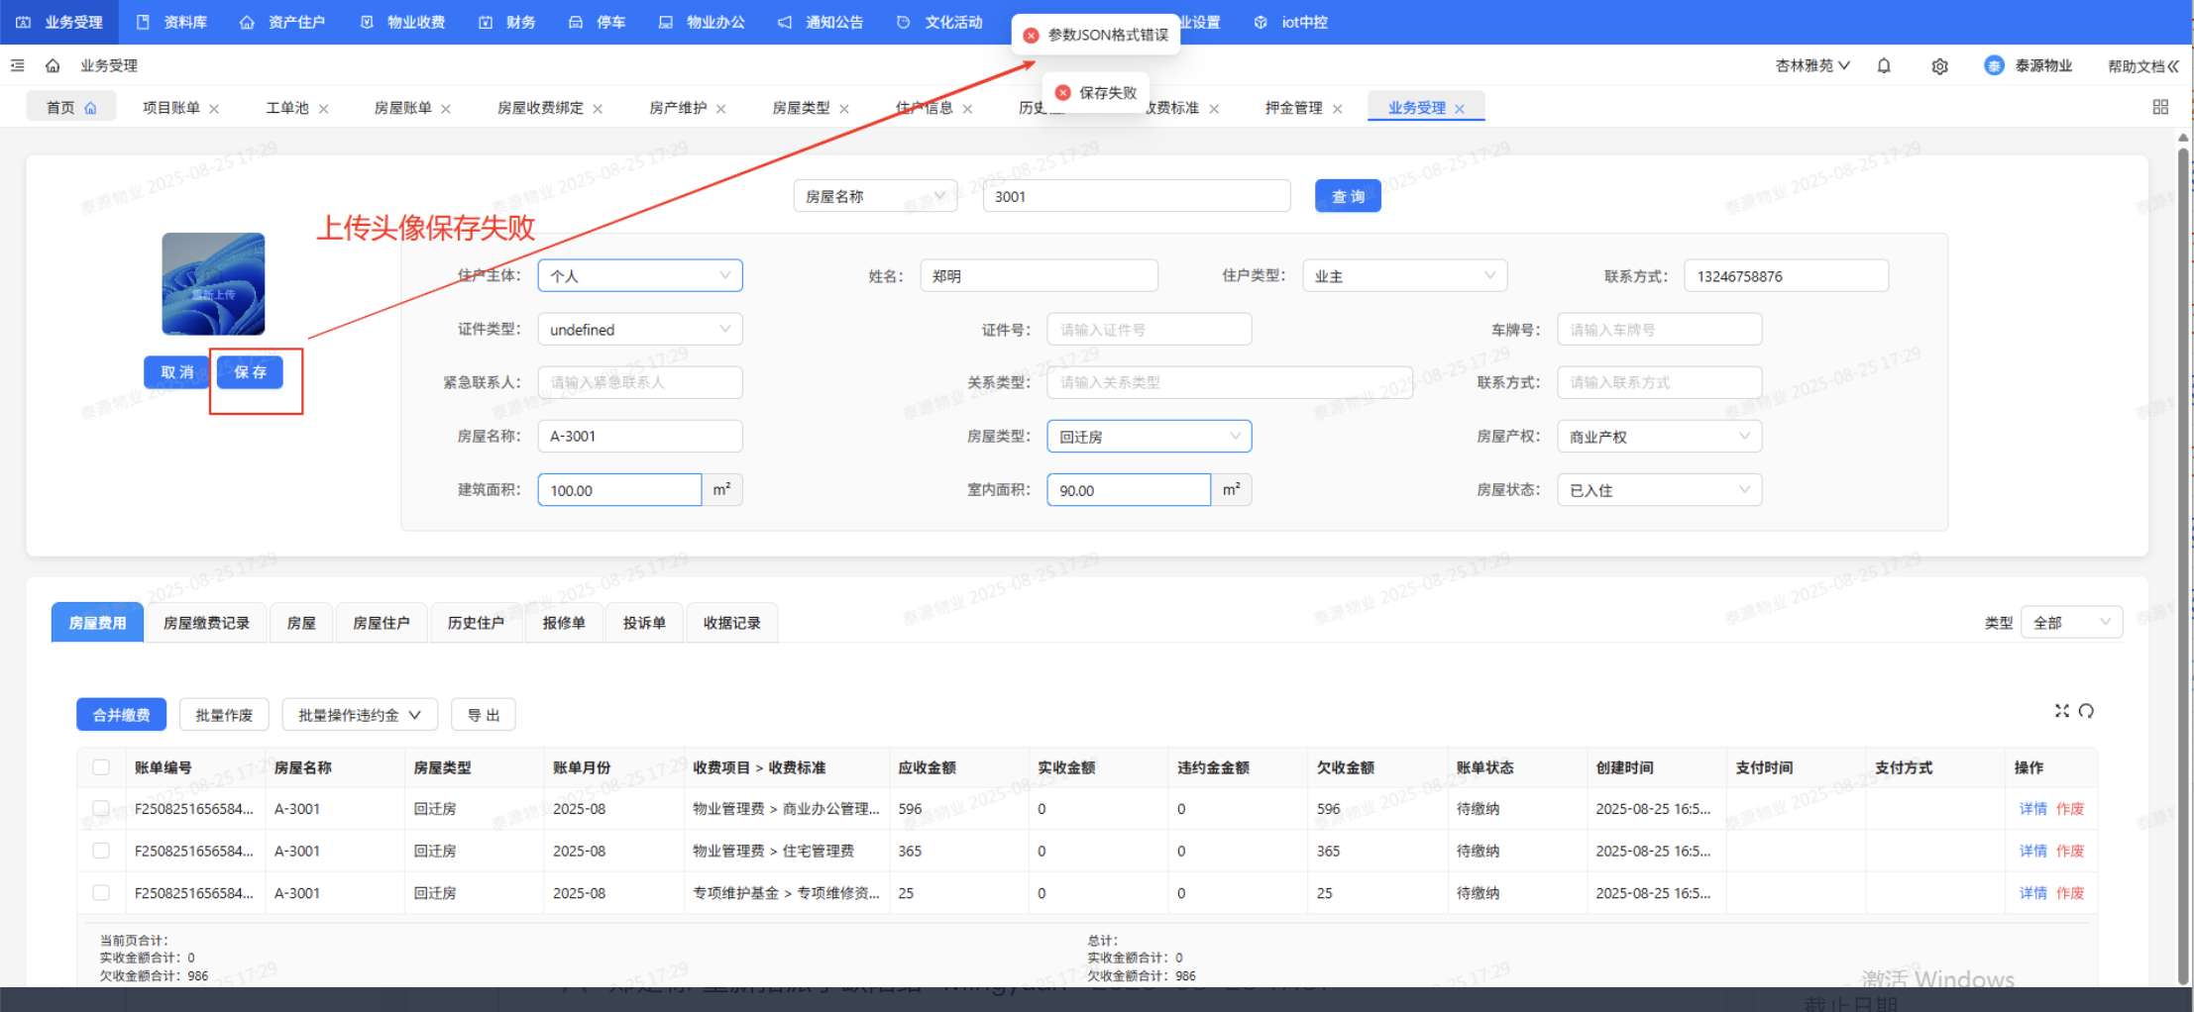
Task: Open the 物业收费 top menu
Action: pyautogui.click(x=403, y=22)
